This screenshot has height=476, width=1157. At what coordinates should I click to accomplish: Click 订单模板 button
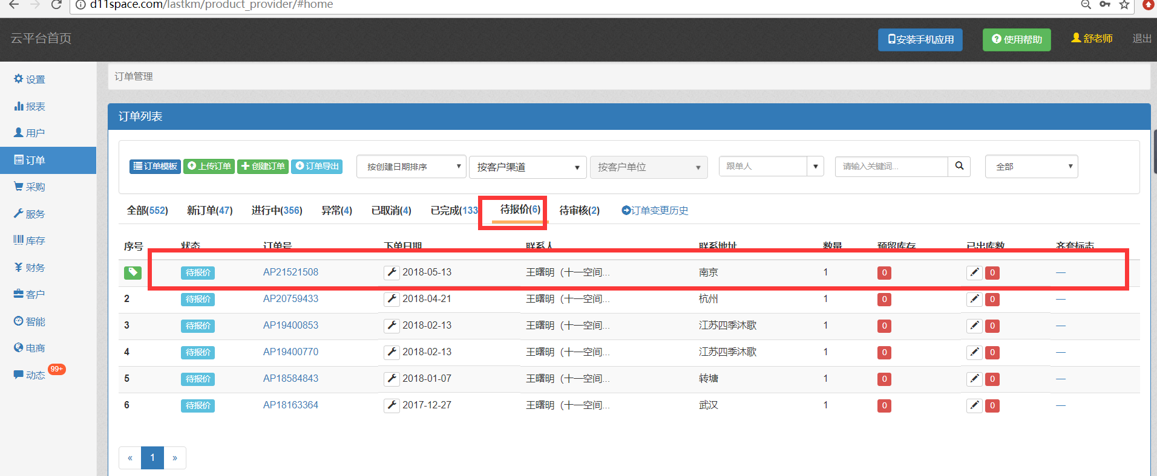156,166
